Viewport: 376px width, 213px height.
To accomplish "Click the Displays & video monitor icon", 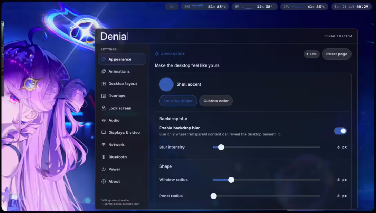I will point(103,132).
